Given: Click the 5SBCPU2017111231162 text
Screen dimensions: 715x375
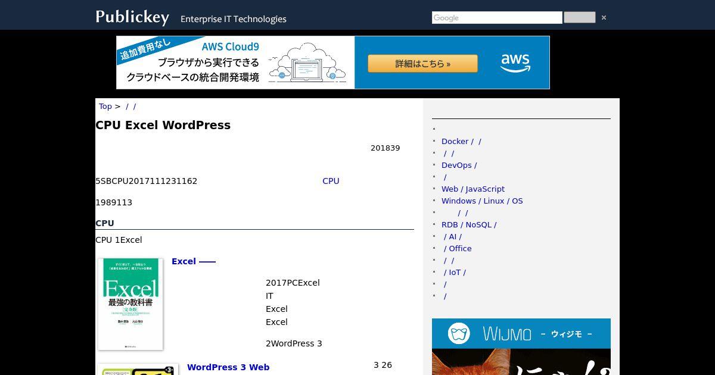Looking at the screenshot, I should coord(147,181).
